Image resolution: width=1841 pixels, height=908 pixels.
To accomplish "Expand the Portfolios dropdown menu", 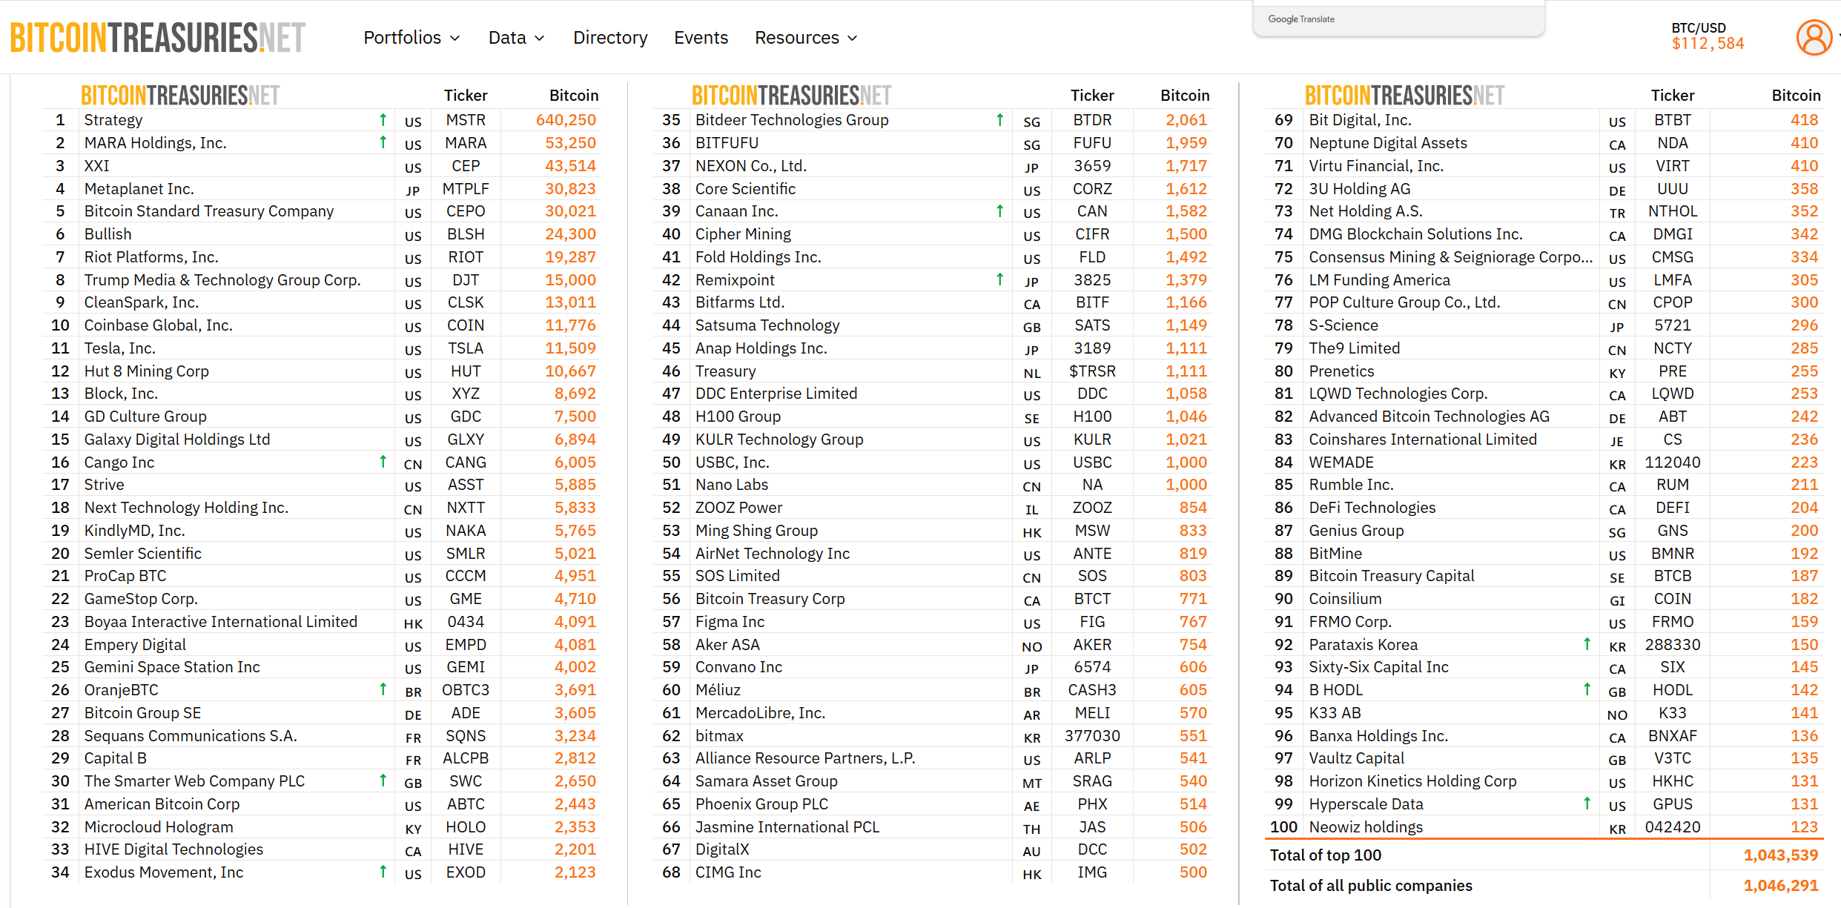I will coord(412,38).
